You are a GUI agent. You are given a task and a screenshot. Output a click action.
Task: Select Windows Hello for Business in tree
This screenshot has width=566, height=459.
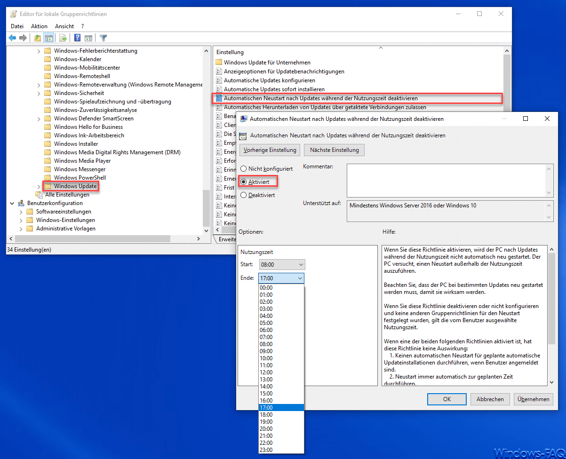[x=88, y=127]
